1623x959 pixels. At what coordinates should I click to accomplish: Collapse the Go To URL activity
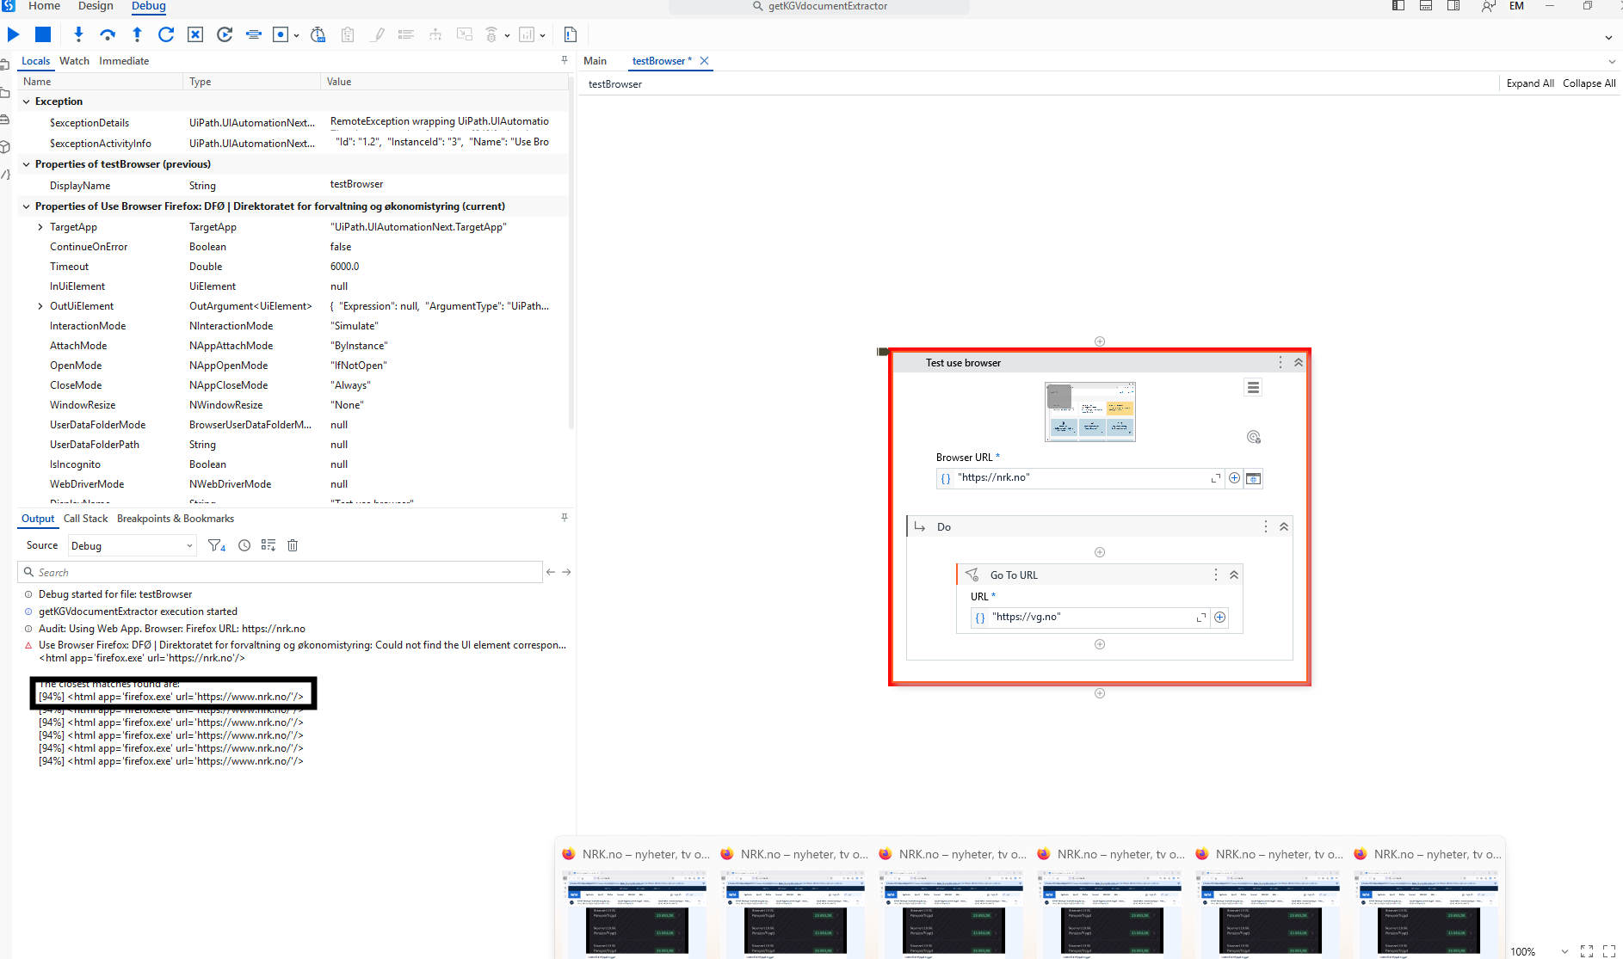(x=1234, y=575)
